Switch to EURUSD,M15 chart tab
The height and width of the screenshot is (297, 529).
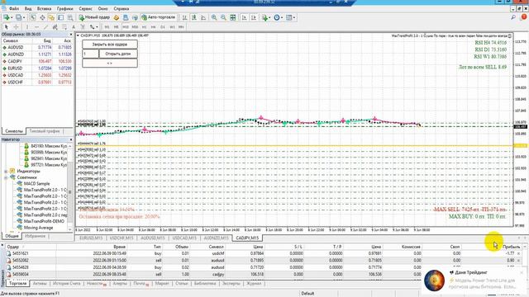[91, 238]
